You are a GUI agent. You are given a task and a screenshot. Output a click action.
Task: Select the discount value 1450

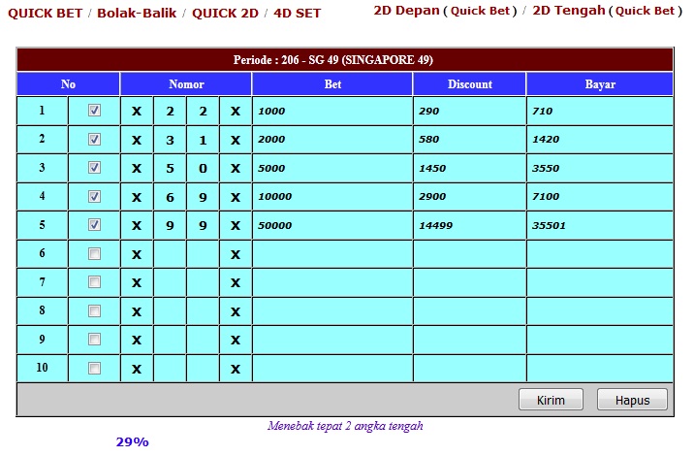(x=432, y=169)
